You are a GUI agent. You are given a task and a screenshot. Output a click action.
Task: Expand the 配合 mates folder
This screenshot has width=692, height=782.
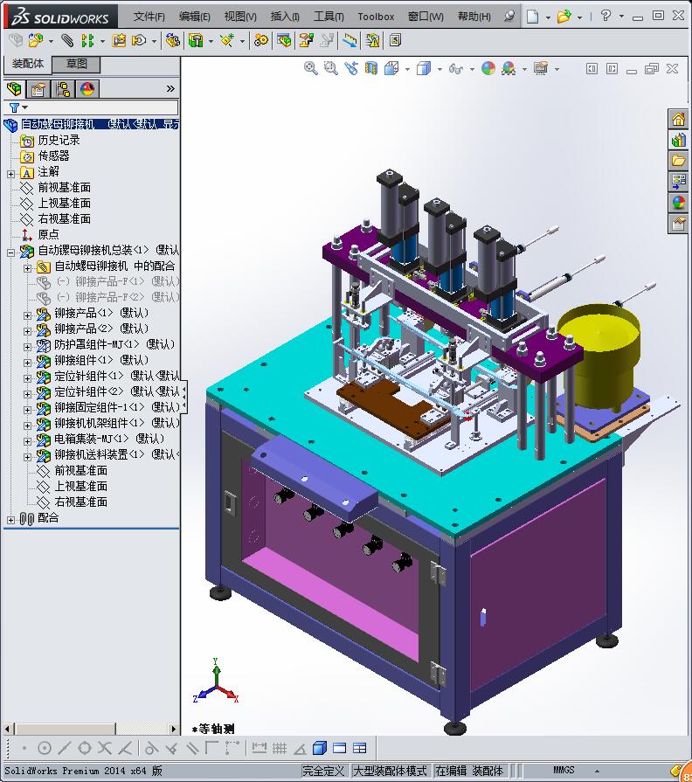[x=11, y=520]
